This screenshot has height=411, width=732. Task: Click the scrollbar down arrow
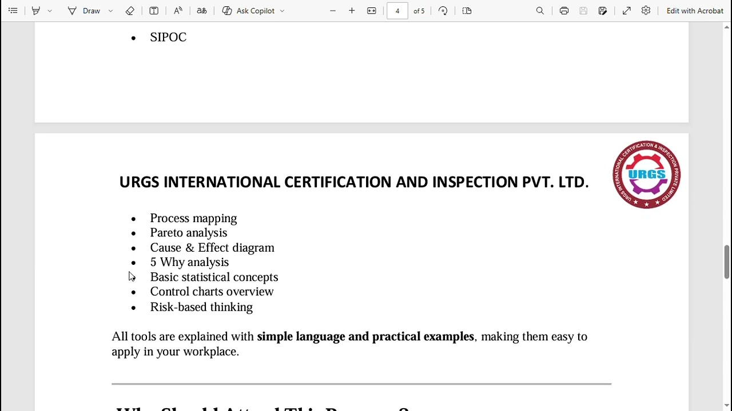point(727,406)
